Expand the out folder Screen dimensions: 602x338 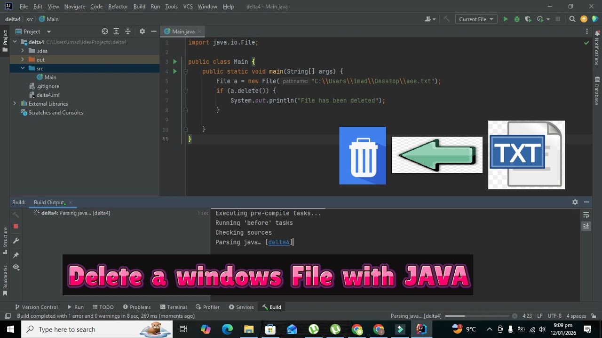tap(23, 60)
